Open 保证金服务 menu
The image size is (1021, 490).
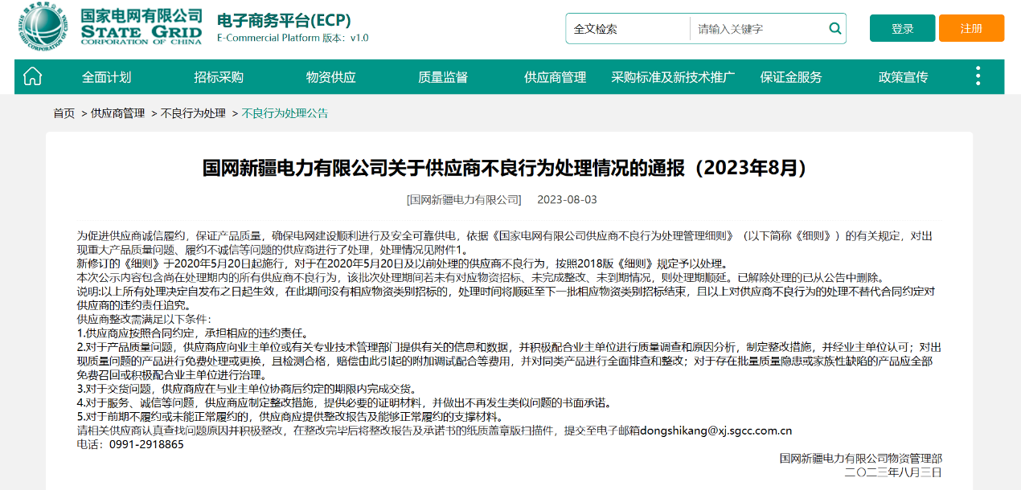(x=791, y=77)
